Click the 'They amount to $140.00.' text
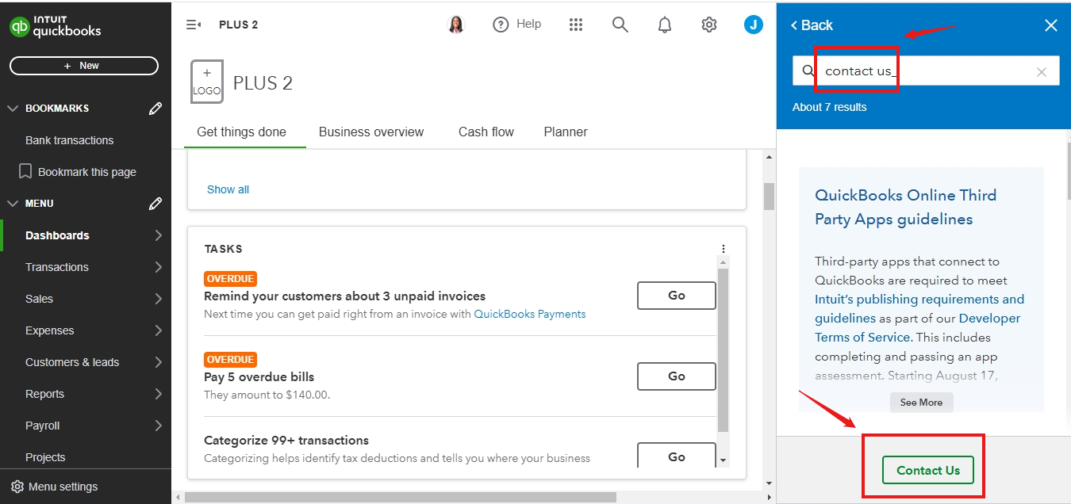 267,395
